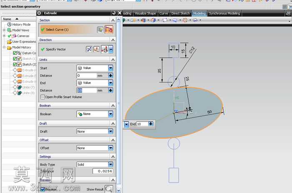The image size is (292, 193).
Task: Click the Reverse Direction icon
Action: click(89, 49)
